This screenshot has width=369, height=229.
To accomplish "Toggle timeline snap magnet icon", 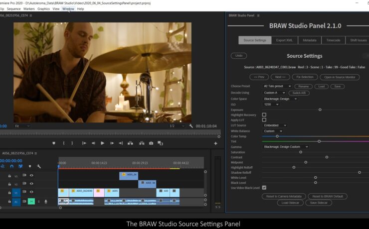I will coord(12,166).
